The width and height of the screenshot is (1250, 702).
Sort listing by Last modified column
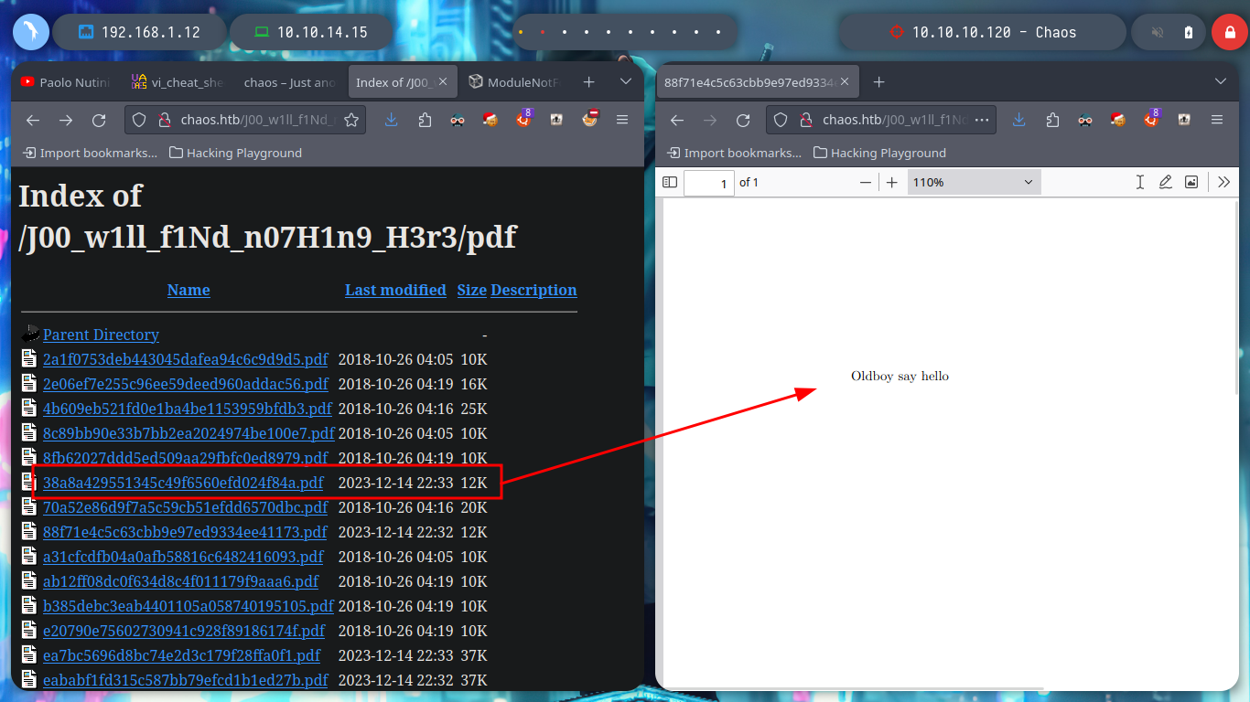[395, 290]
